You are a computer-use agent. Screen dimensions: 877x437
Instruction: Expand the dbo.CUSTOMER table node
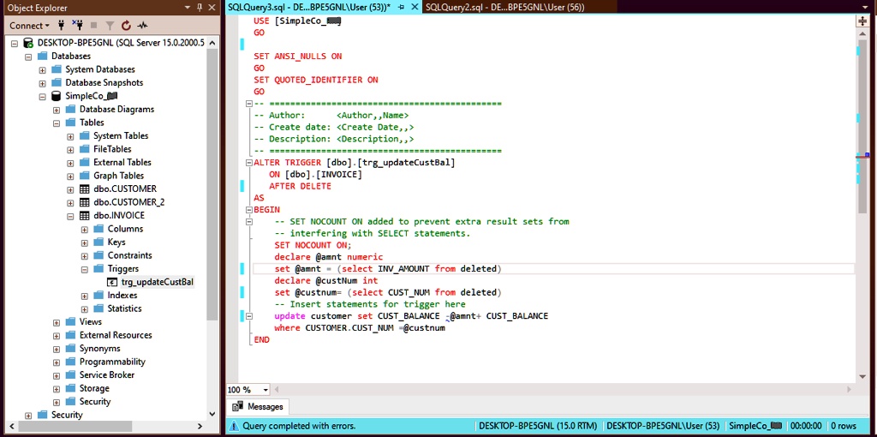click(x=70, y=189)
